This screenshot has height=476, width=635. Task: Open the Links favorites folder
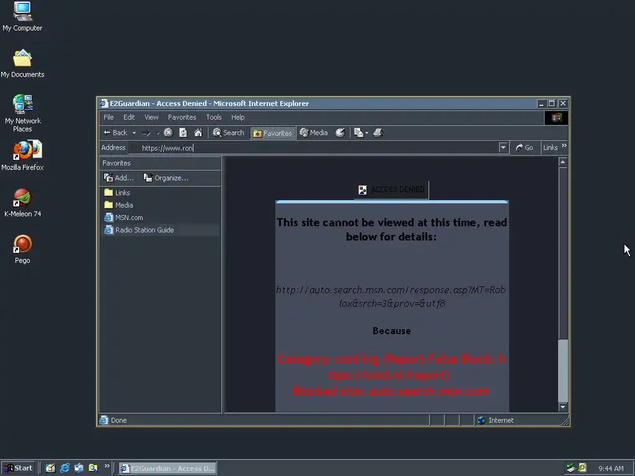(x=117, y=193)
